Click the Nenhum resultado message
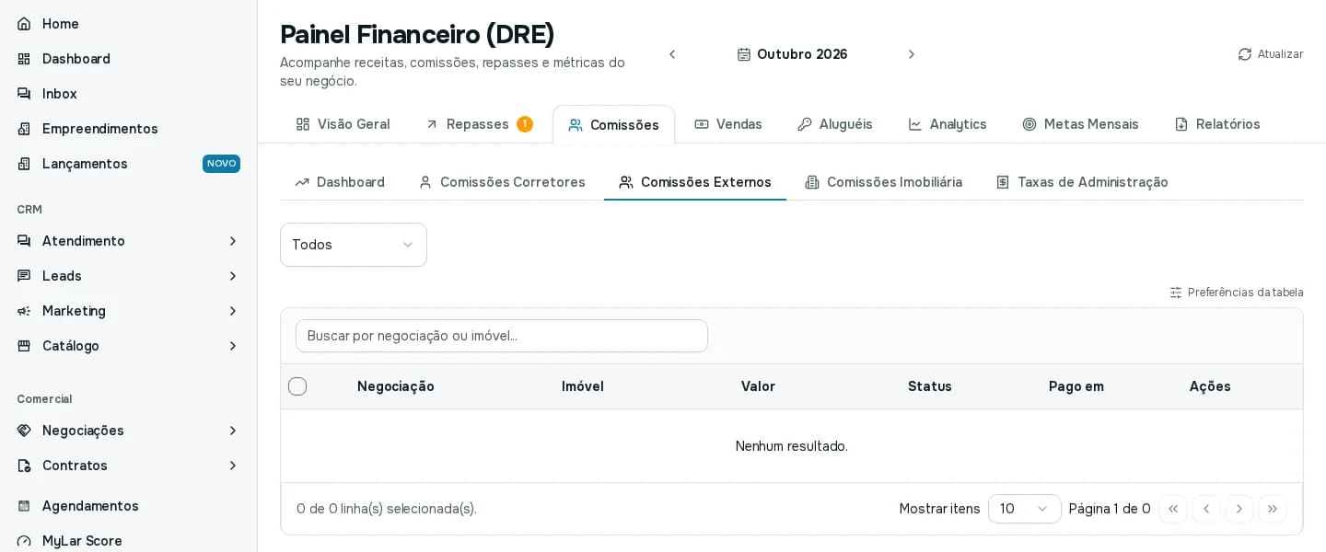This screenshot has height=552, width=1326. (792, 446)
